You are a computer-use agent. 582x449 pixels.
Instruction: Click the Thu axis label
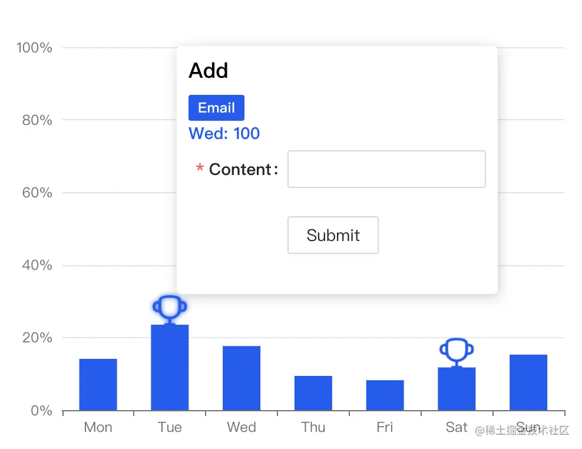[x=313, y=427]
